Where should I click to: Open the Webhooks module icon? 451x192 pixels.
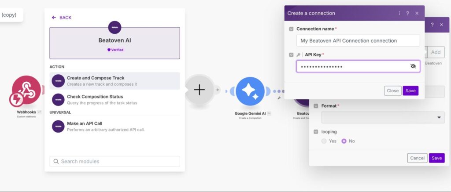[26, 90]
